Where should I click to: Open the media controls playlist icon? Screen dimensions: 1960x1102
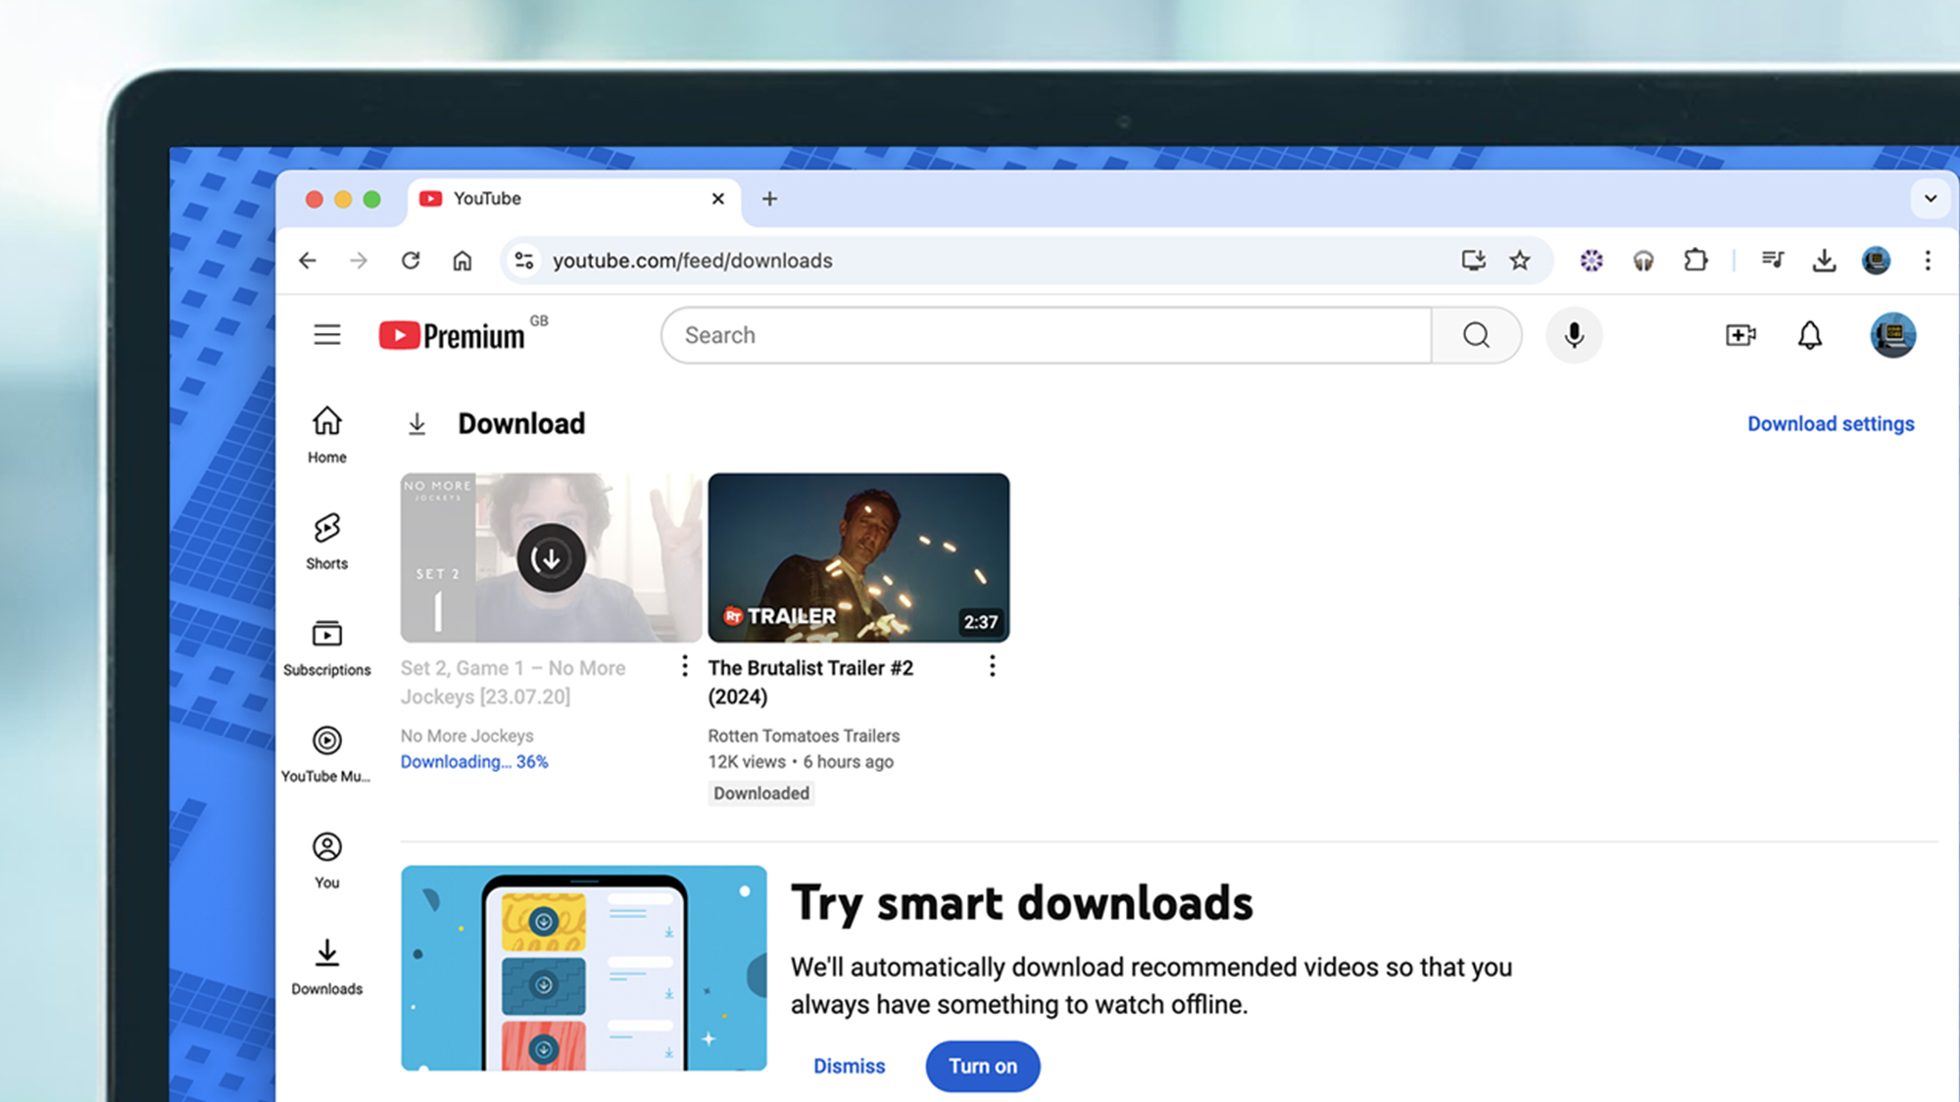point(1772,260)
